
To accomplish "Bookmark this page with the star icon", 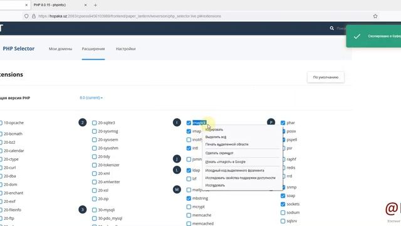I will (375, 16).
